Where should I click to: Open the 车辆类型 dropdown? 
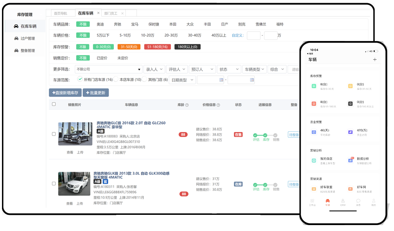(x=254, y=69)
